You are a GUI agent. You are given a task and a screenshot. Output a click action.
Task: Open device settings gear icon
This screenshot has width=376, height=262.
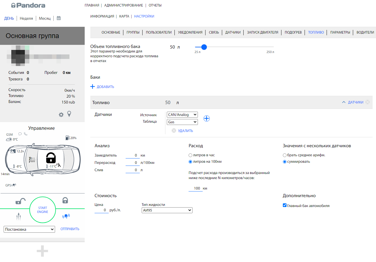pos(61,115)
